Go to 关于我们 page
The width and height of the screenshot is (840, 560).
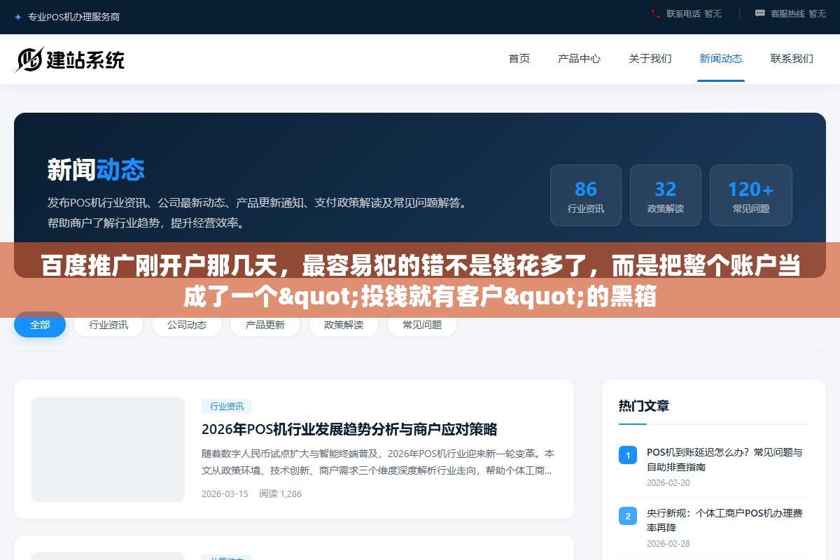650,59
